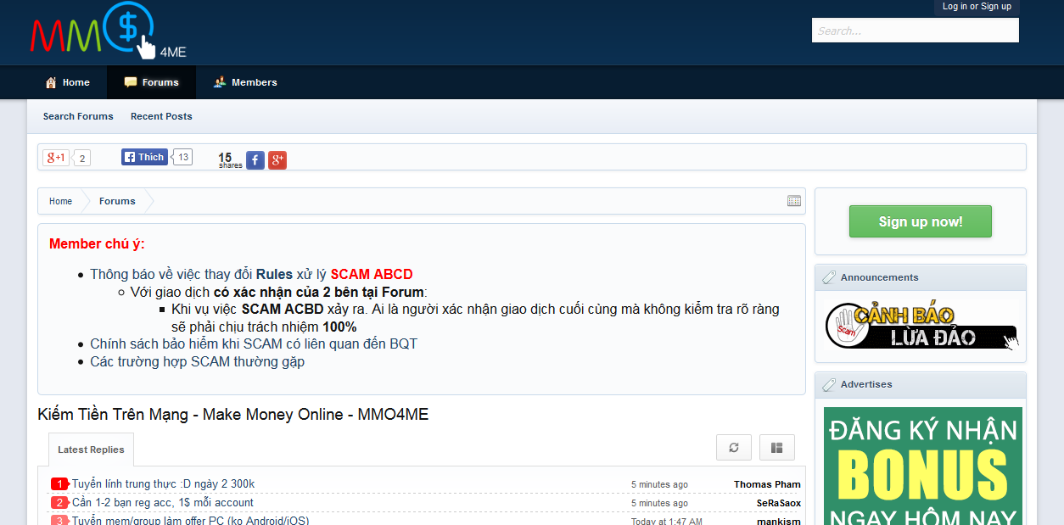Click the speech bubble icon beside Forums
The height and width of the screenshot is (525, 1064).
click(131, 82)
